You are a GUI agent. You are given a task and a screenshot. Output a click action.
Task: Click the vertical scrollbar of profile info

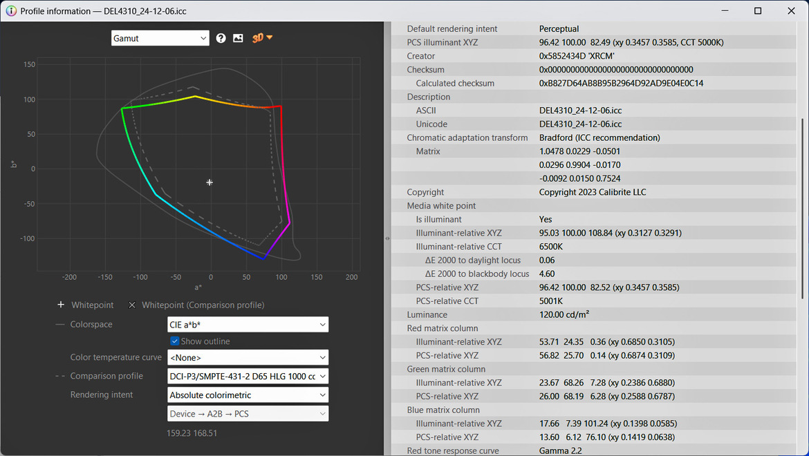(x=802, y=208)
